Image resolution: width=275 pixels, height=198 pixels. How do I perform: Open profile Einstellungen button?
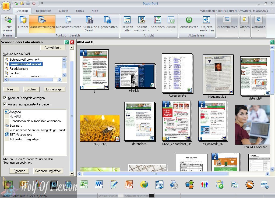(55, 89)
